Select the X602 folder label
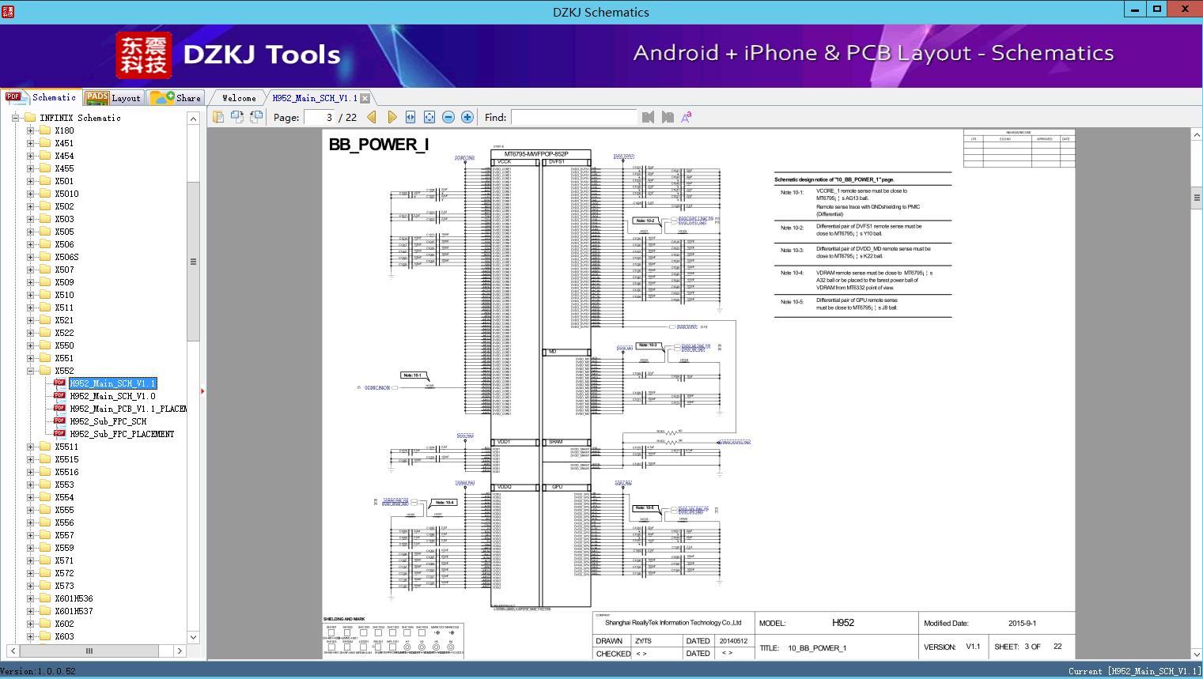Screen dimensions: 1203x679 [64, 624]
